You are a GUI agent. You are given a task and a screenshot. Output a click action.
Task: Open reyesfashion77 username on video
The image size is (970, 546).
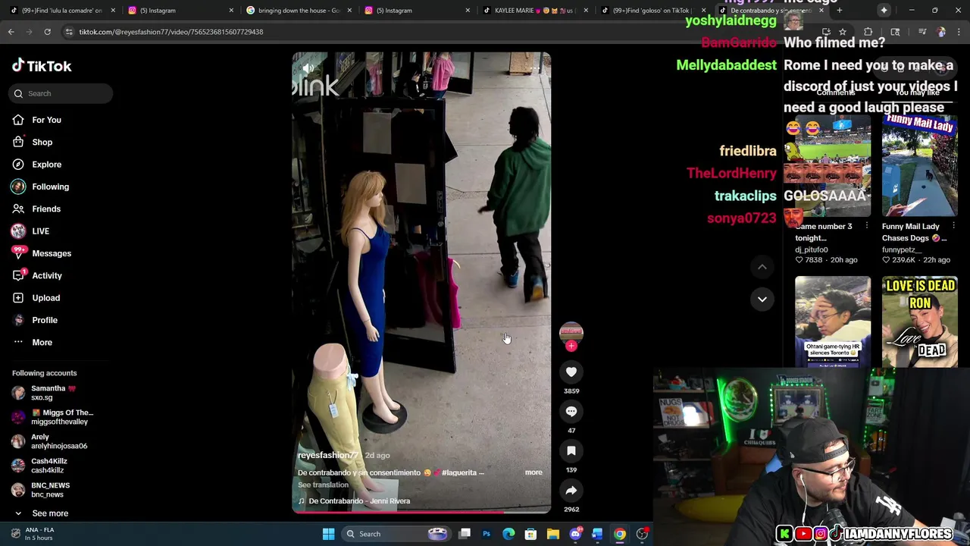point(327,455)
